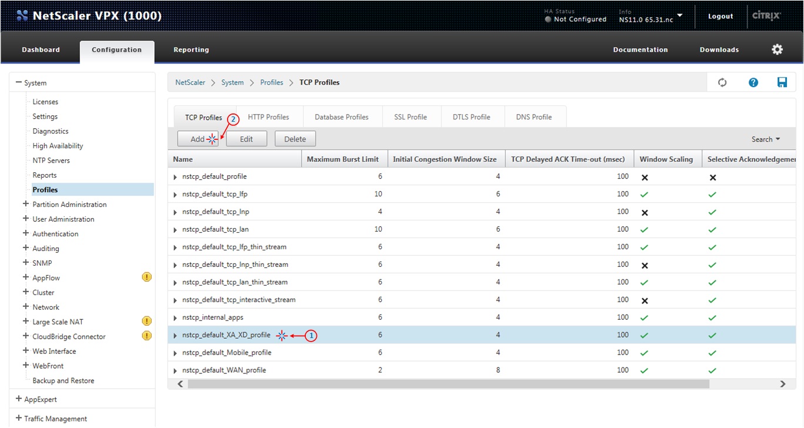Open the Downloads link
804x428 pixels.
(x=719, y=50)
